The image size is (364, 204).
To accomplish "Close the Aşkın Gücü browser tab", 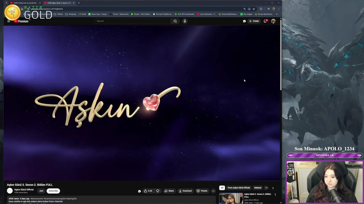I will pos(74,3).
